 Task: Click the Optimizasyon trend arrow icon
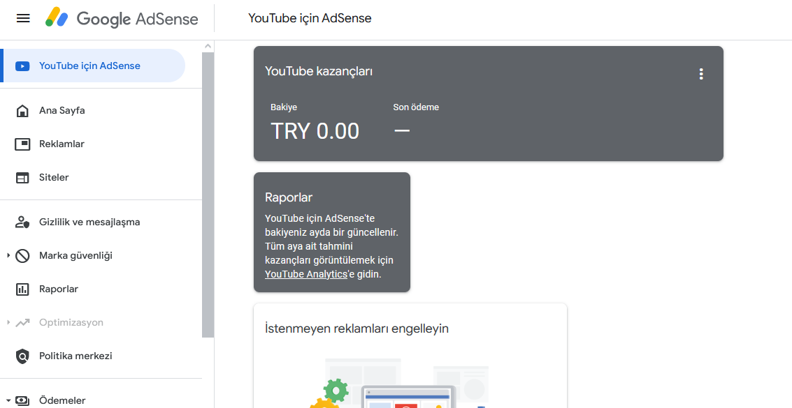click(22, 323)
